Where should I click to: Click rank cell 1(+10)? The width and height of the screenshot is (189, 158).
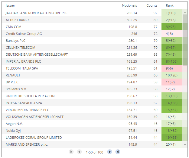point(172,13)
